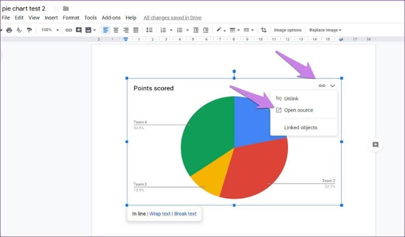Screen dimensions: 405x237
Task: Toggle right alignment
Action: pos(126,30)
